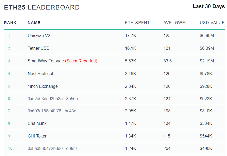Click the ETH25 Leaderboard title
This screenshot has width=227, height=156.
(42, 7)
